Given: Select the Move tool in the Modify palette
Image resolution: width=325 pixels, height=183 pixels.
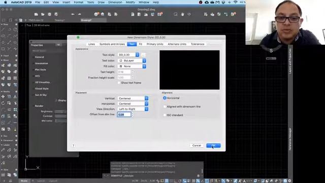Looking at the screenshot, I should click(x=3, y=97).
